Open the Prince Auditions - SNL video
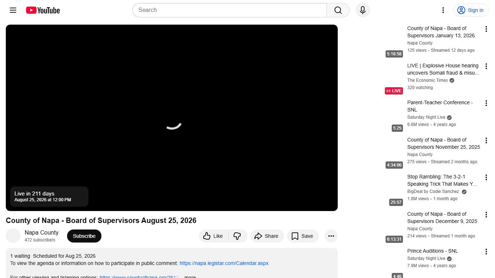This screenshot has height=278, width=495. pyautogui.click(x=432, y=251)
